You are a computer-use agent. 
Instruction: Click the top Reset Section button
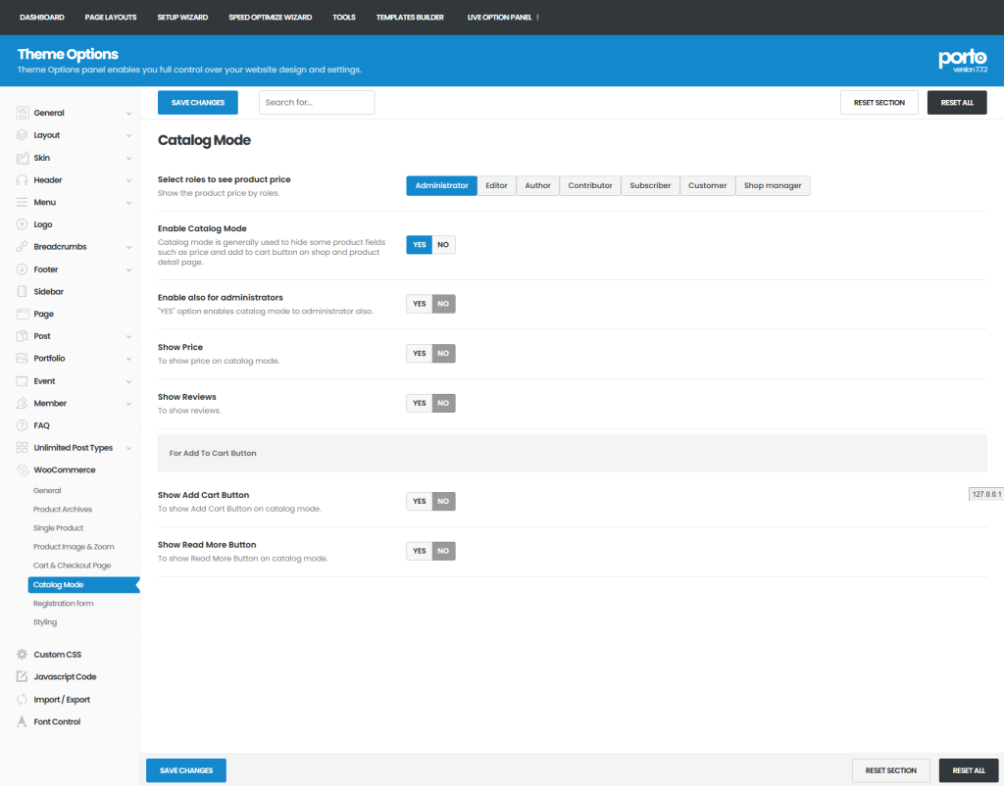tap(878, 103)
